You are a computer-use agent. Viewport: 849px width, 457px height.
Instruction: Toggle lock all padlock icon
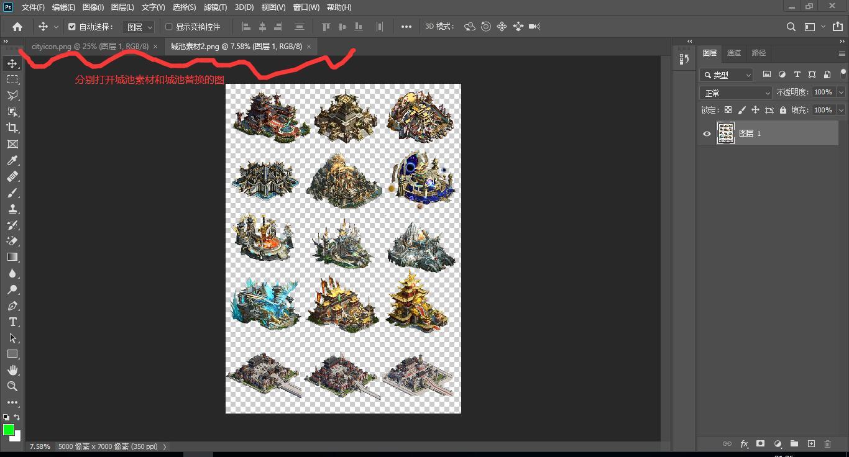(x=783, y=110)
